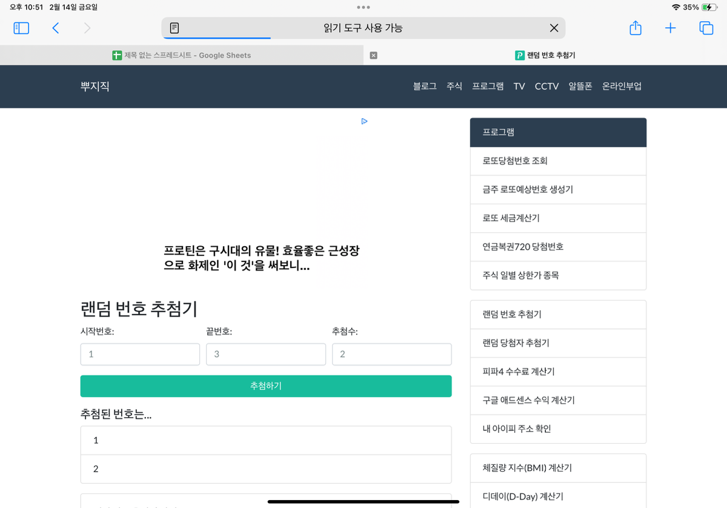Toggle the Safari sidebar panel
Viewport: 727px width, 508px height.
(x=21, y=28)
